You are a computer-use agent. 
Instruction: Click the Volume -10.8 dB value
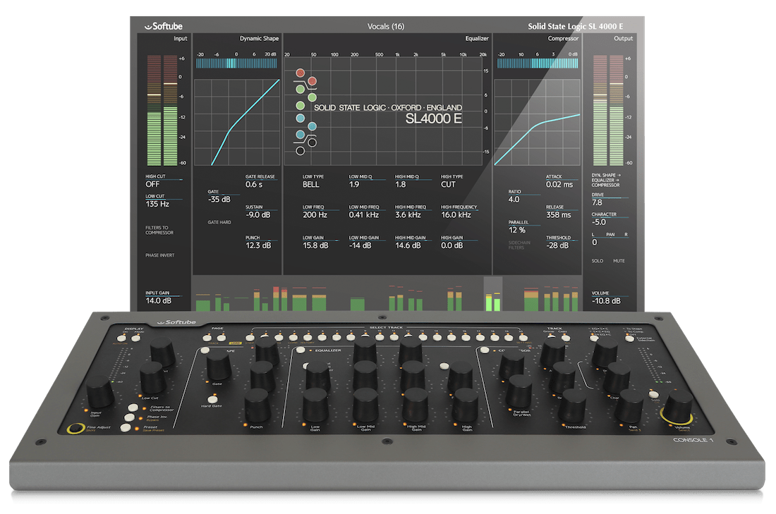pos(606,301)
